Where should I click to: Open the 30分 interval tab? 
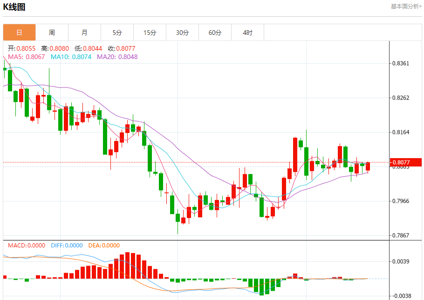pos(183,33)
